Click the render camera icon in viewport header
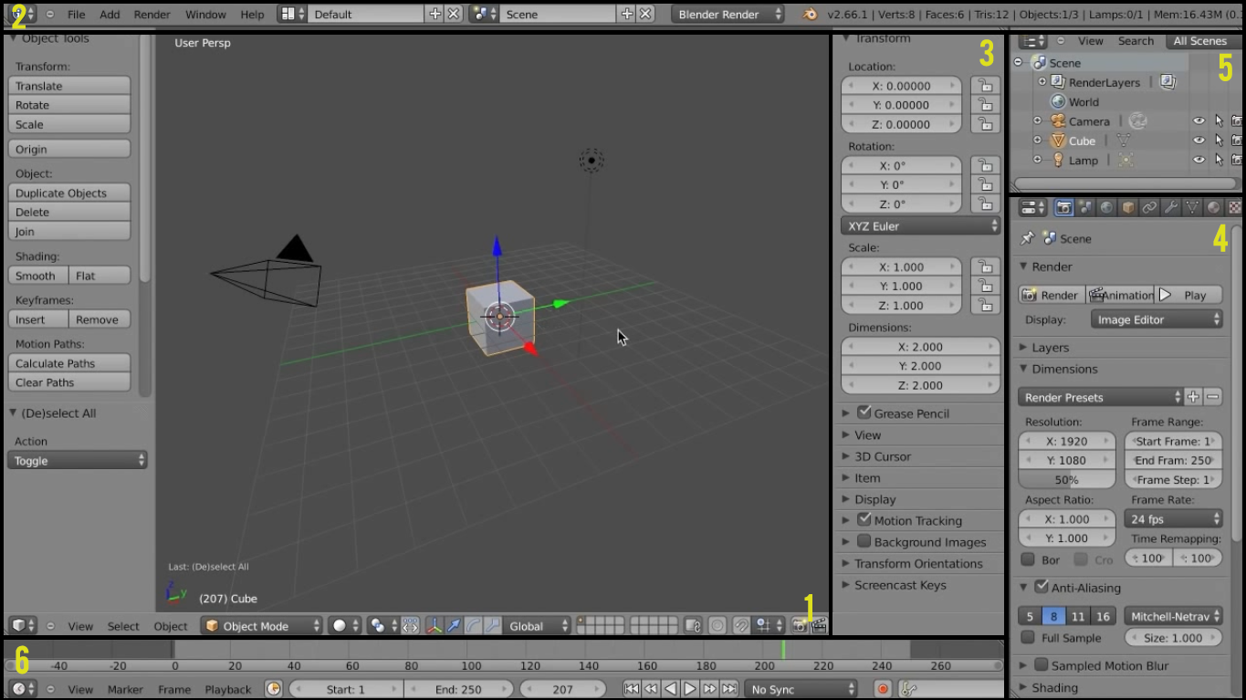Image resolution: width=1246 pixels, height=700 pixels. point(800,626)
